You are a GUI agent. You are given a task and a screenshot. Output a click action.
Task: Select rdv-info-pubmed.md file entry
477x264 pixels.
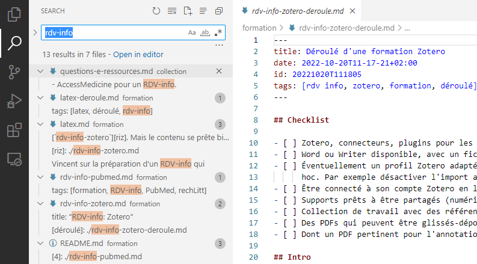click(x=131, y=177)
